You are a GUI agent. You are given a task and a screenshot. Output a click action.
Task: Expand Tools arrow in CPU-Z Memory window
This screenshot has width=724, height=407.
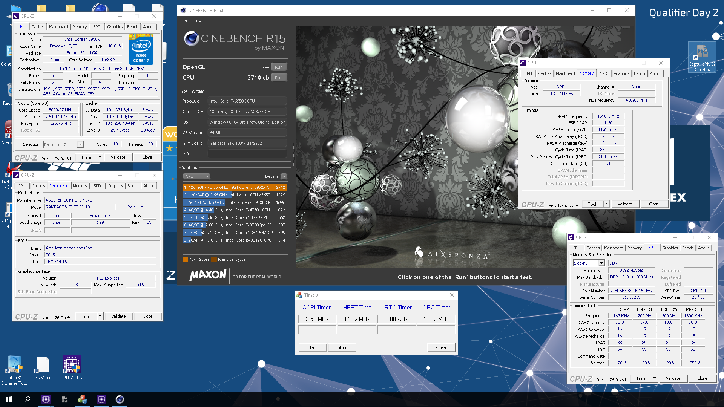tap(607, 204)
